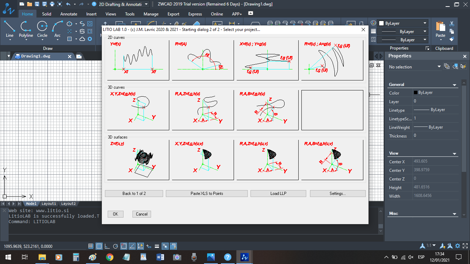Open Microsoft Word from the taskbar
Viewport: 470px width, 264px height.
(160, 257)
